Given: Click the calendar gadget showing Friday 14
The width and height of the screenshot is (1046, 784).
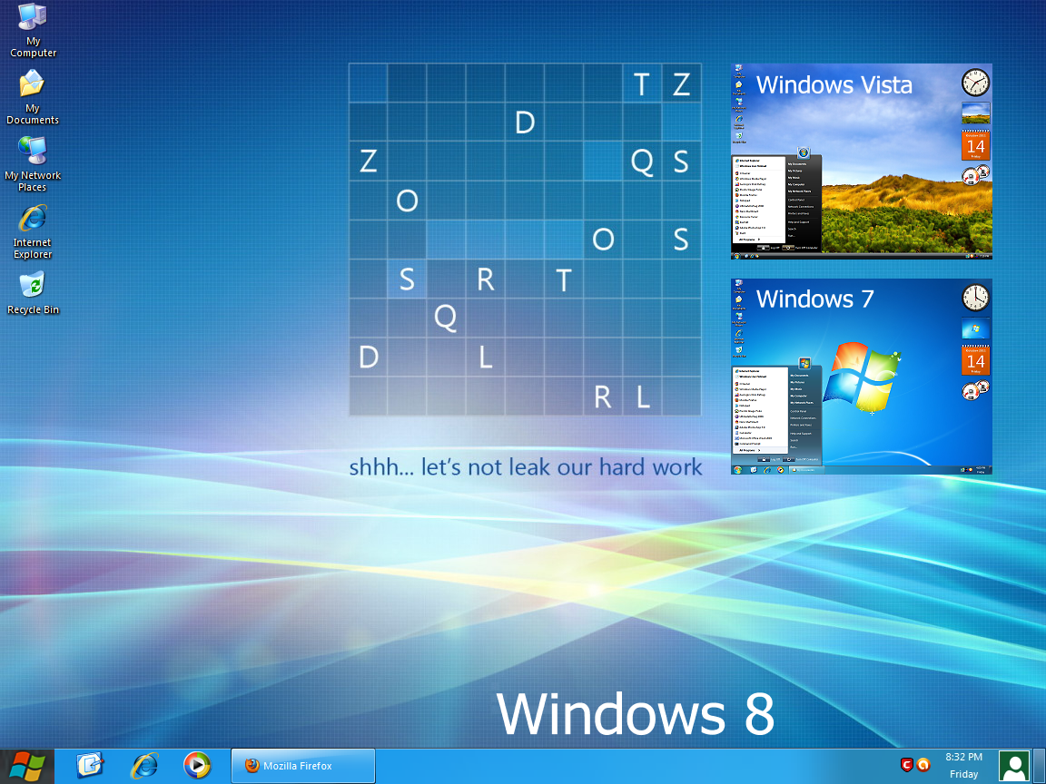Looking at the screenshot, I should click(x=975, y=144).
